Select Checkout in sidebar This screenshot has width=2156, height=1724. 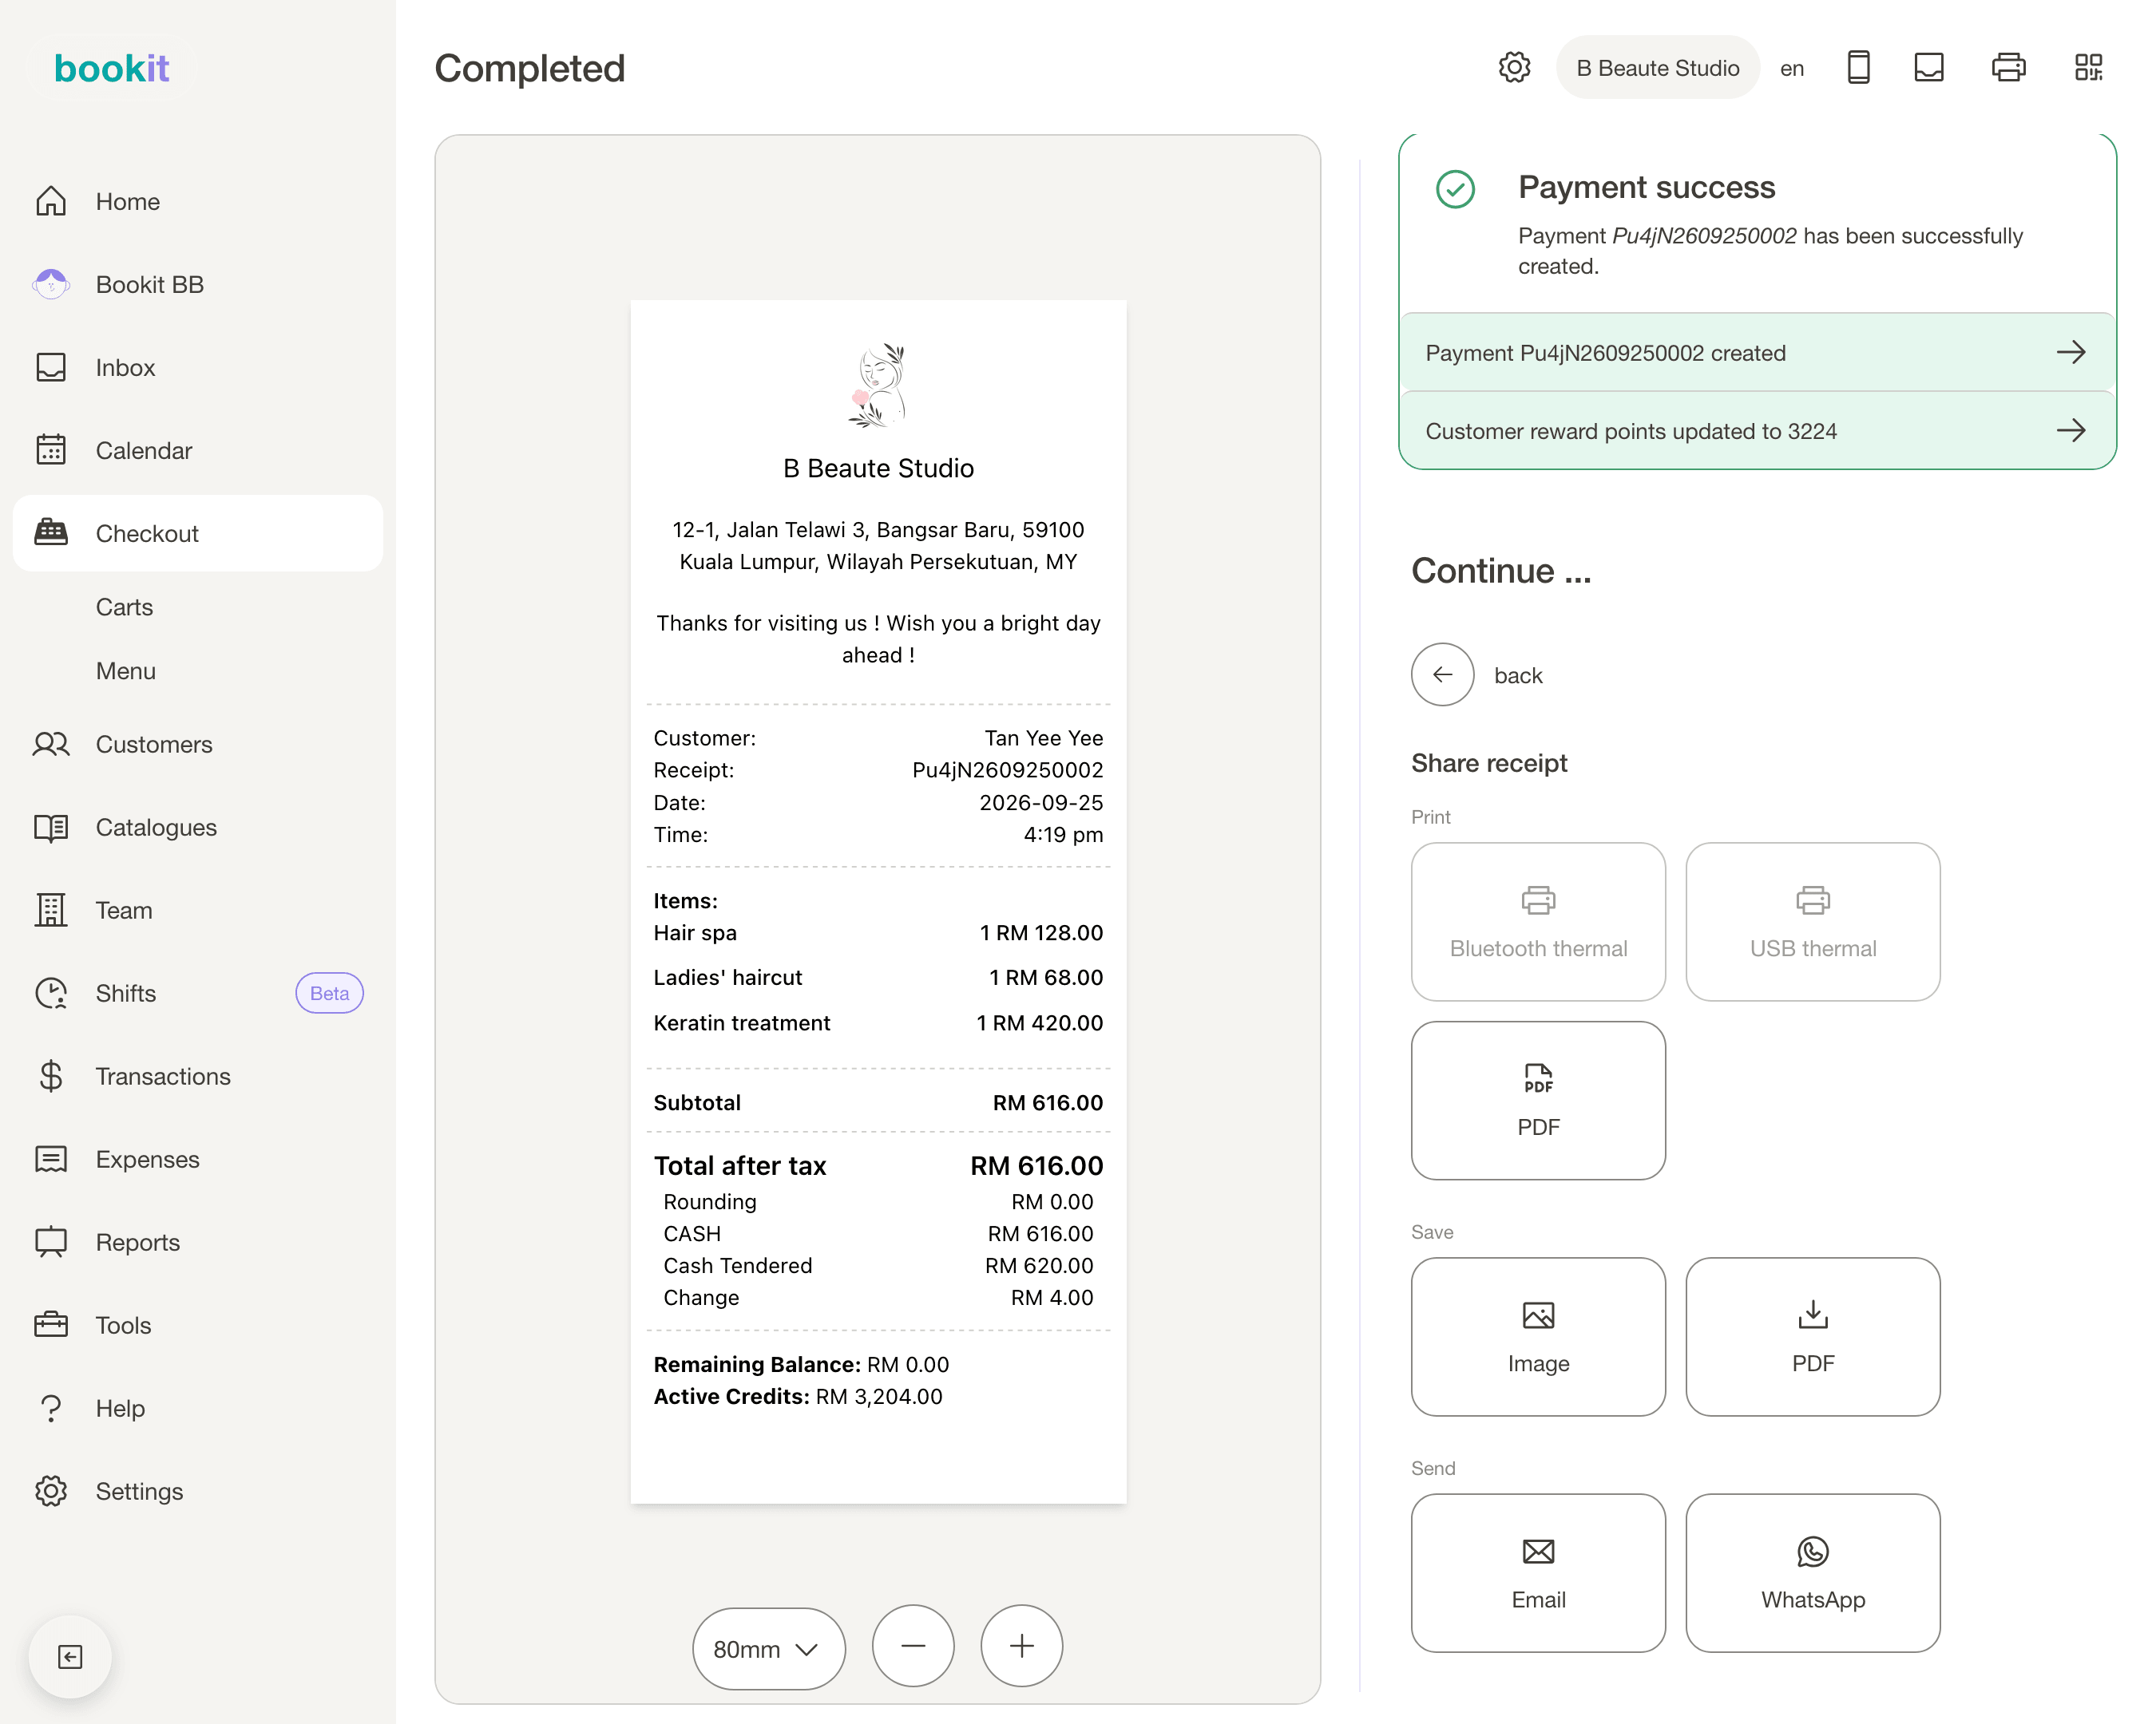(198, 534)
